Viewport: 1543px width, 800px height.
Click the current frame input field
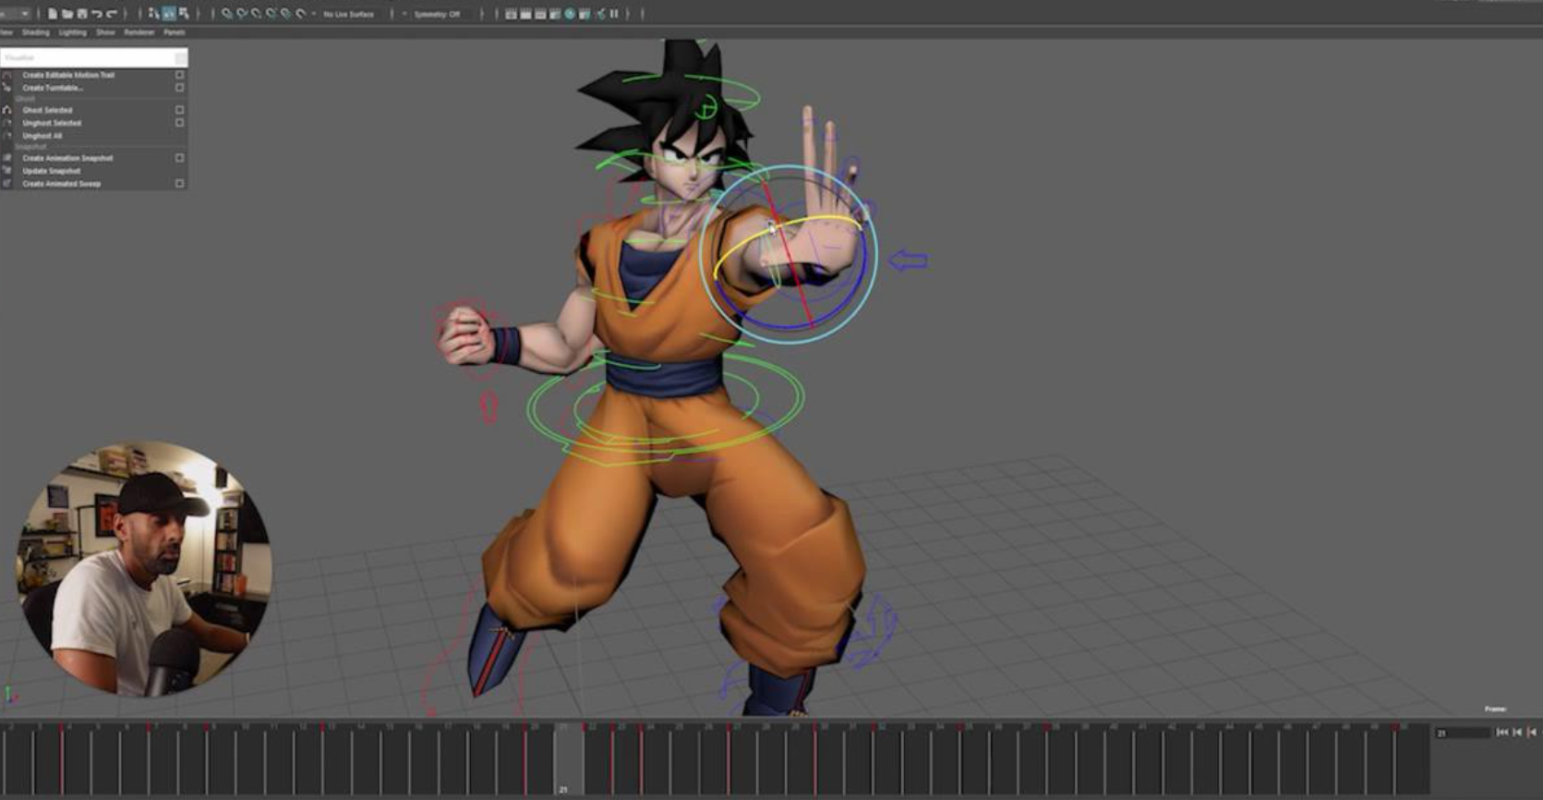click(1462, 733)
